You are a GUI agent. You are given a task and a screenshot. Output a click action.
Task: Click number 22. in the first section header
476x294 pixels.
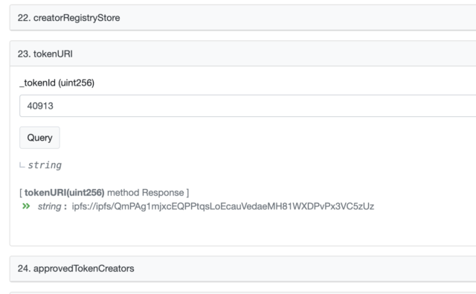point(24,18)
